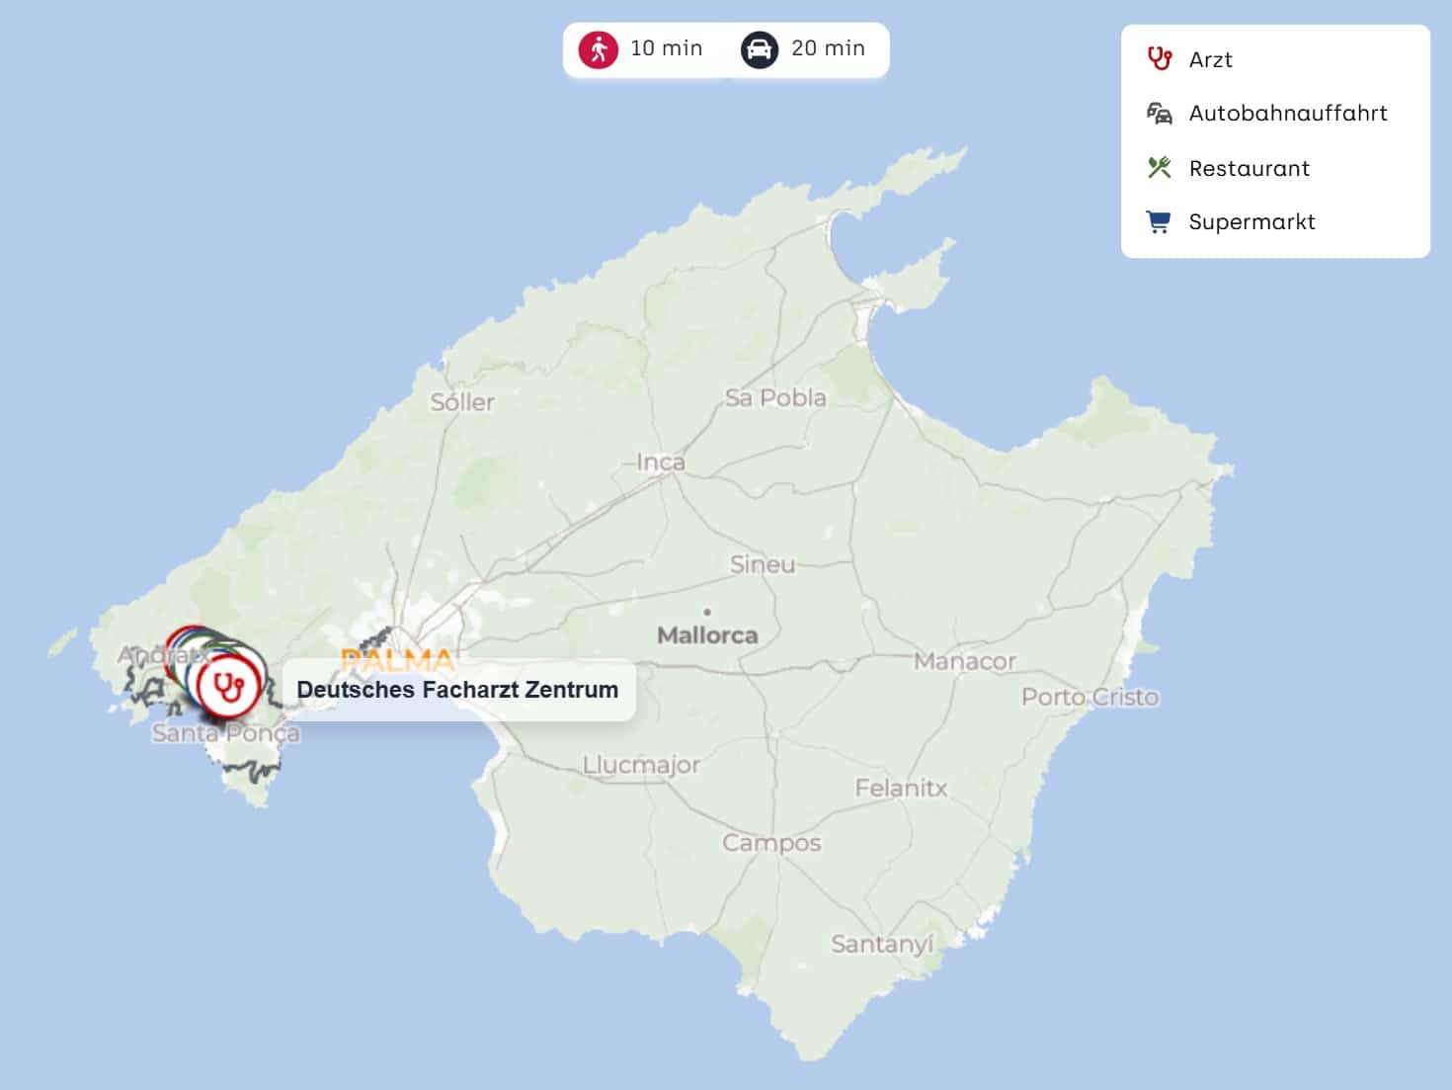Click the Manacor town label
This screenshot has height=1090, width=1452.
[964, 661]
